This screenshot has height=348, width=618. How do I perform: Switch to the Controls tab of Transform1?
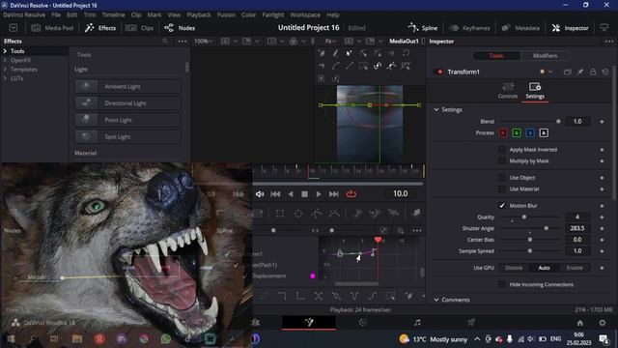tap(508, 90)
